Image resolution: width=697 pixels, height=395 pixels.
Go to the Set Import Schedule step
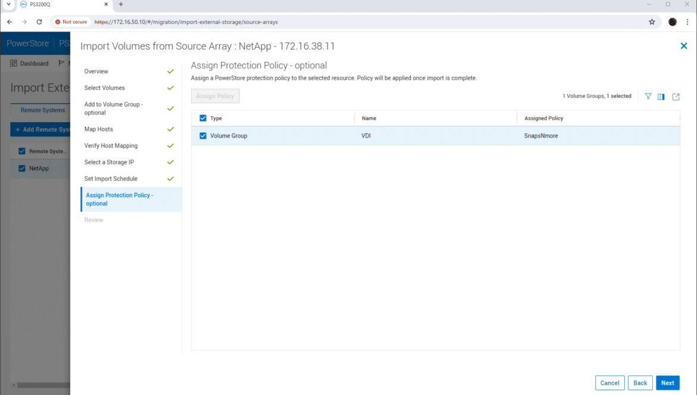pyautogui.click(x=111, y=179)
